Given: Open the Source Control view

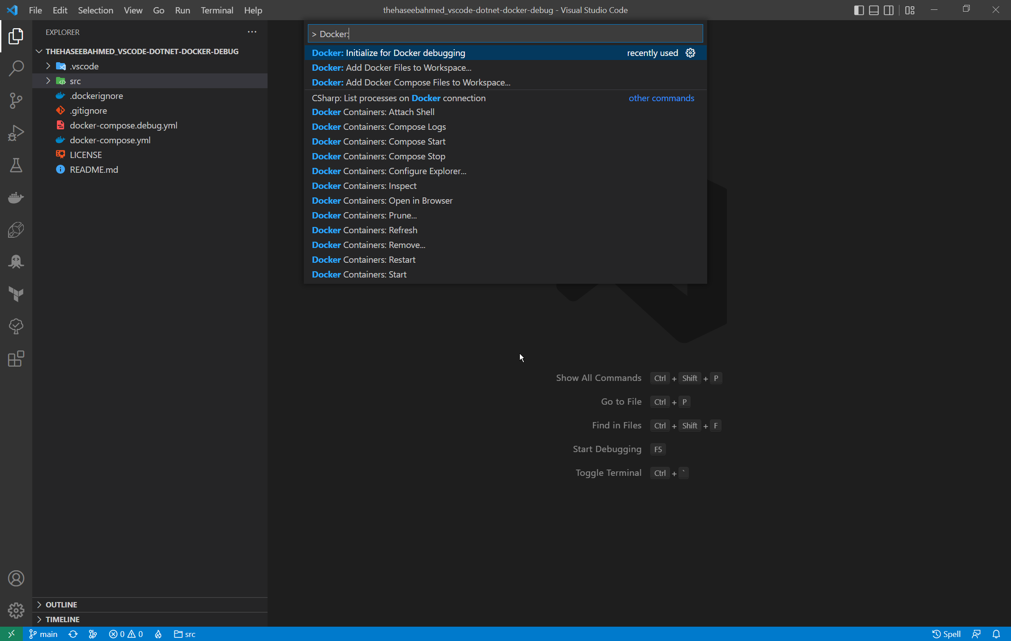Looking at the screenshot, I should (x=16, y=100).
